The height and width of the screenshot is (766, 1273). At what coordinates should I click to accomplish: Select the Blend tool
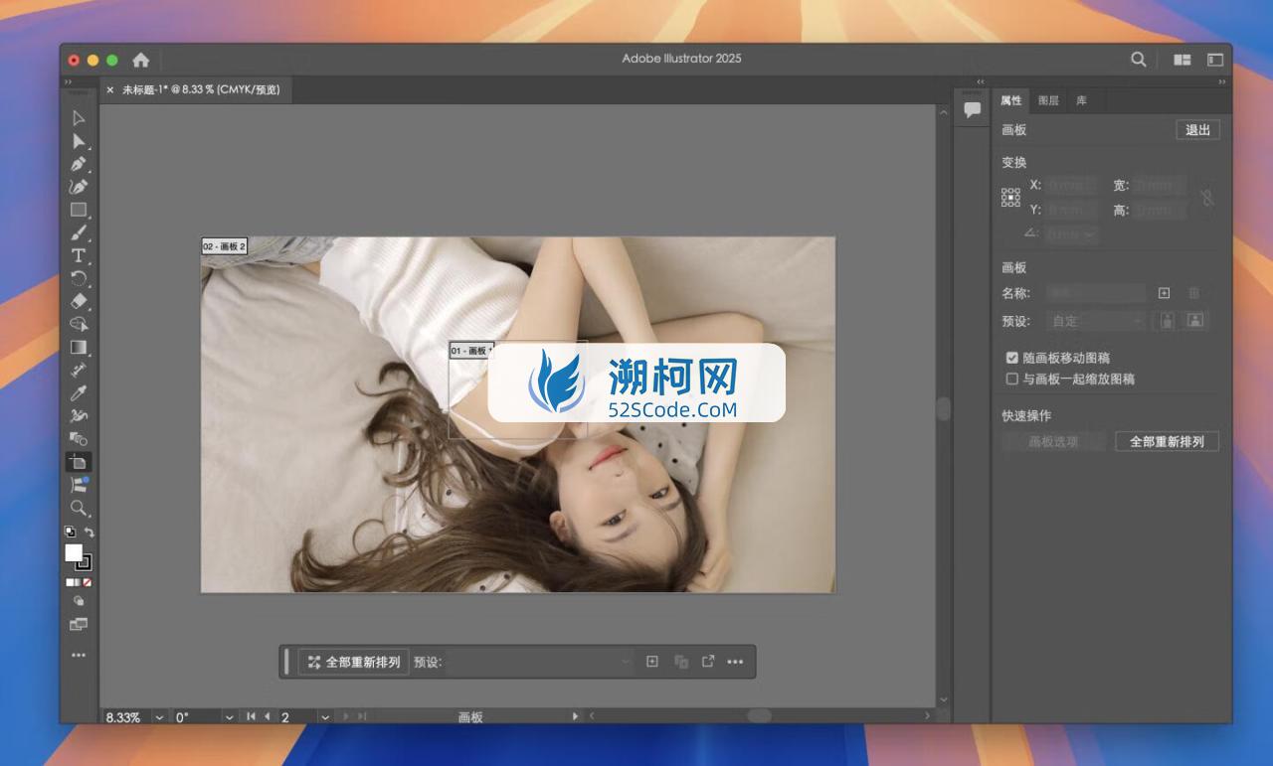point(79,438)
